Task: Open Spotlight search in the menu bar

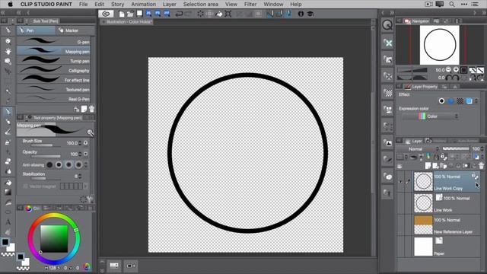Action: pos(452,5)
